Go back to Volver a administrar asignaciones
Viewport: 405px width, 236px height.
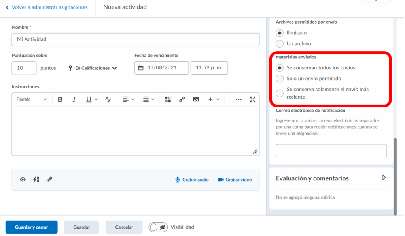(x=47, y=7)
